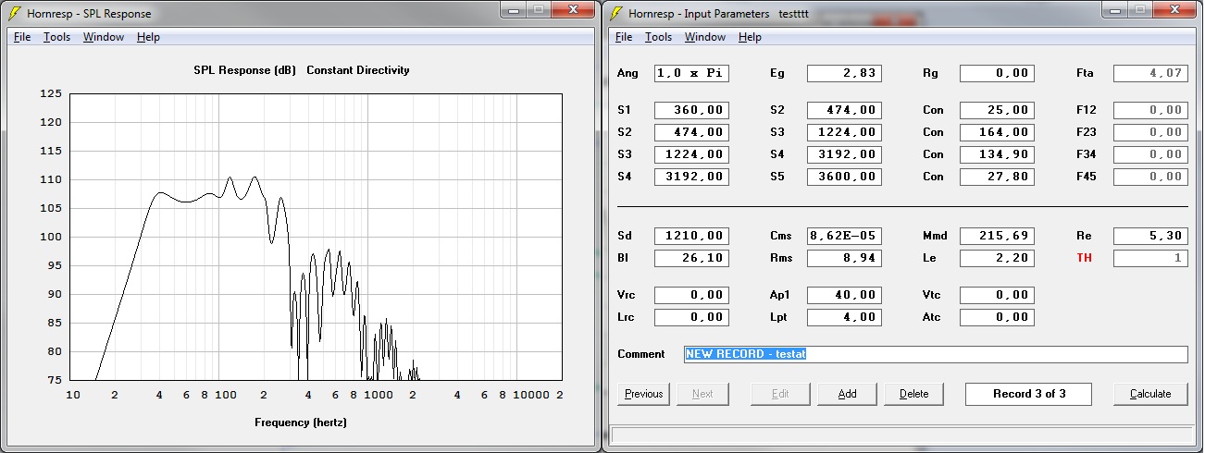Click the Hornresp lightning icon in SPL window title
The image size is (1205, 453).
click(15, 13)
